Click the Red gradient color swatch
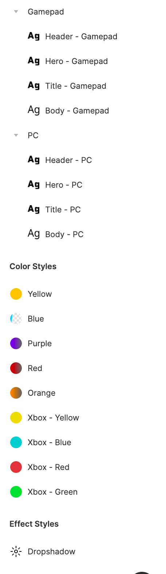Viewport: 166px width, 574px height. pyautogui.click(x=16, y=368)
